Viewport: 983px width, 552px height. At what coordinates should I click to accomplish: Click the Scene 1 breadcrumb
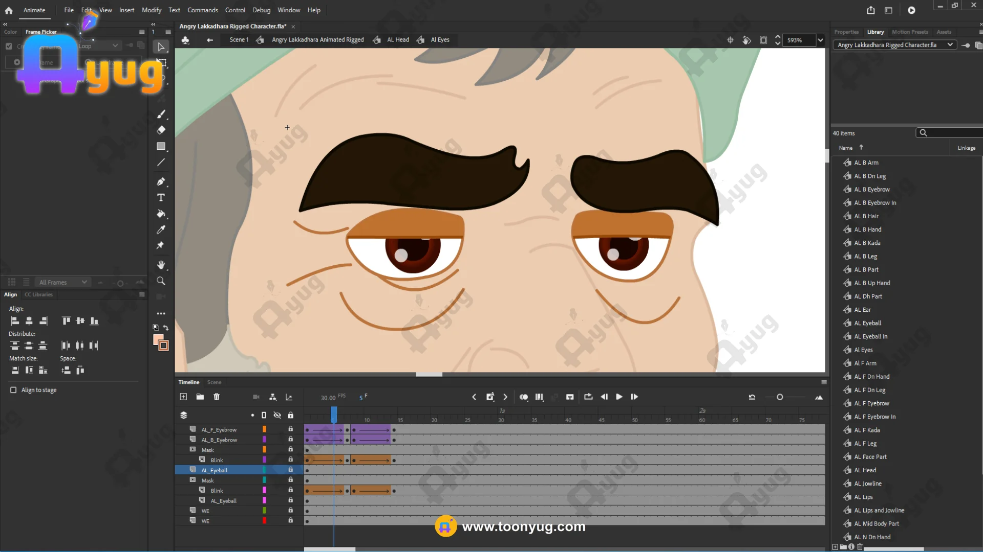(239, 40)
